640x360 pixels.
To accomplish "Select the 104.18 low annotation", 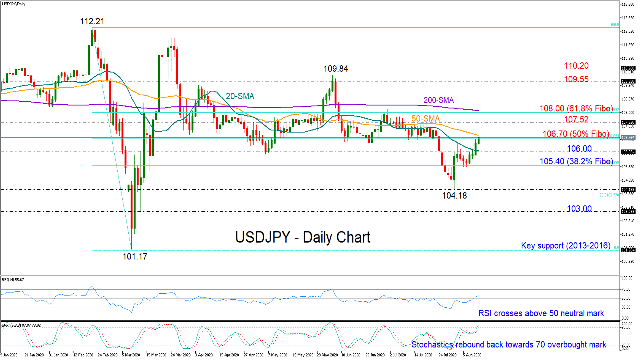I will click(x=456, y=196).
